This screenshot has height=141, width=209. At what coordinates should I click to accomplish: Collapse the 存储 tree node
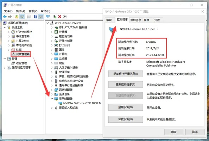point(5,59)
